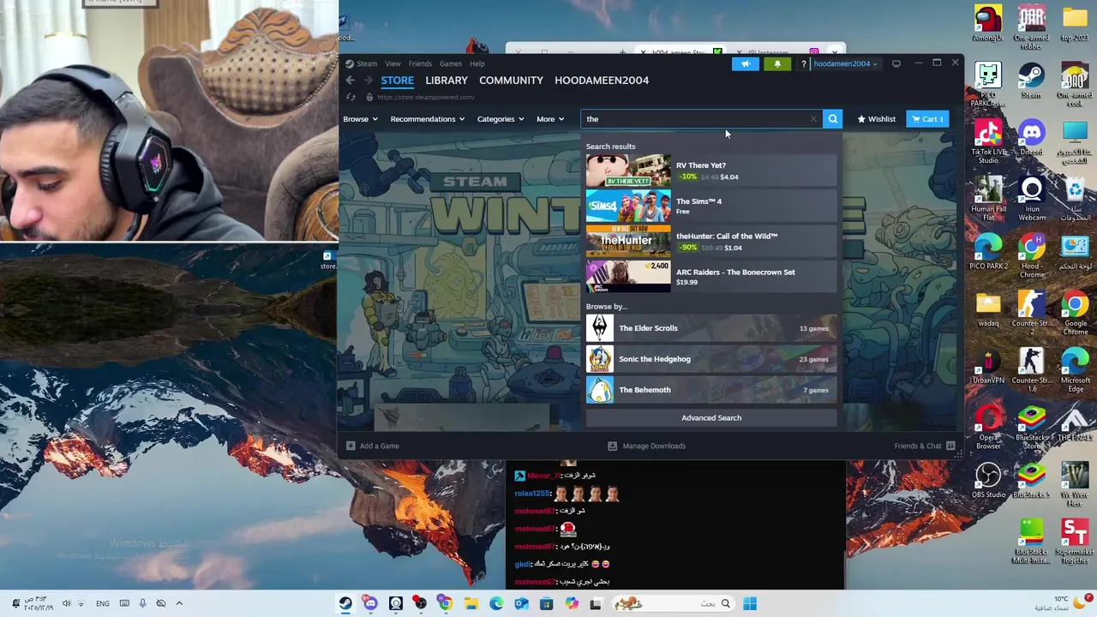The image size is (1097, 617).
Task: Expand the Categories dropdown
Action: (501, 119)
